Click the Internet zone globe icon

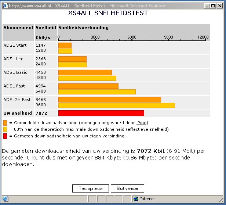[136, 199]
